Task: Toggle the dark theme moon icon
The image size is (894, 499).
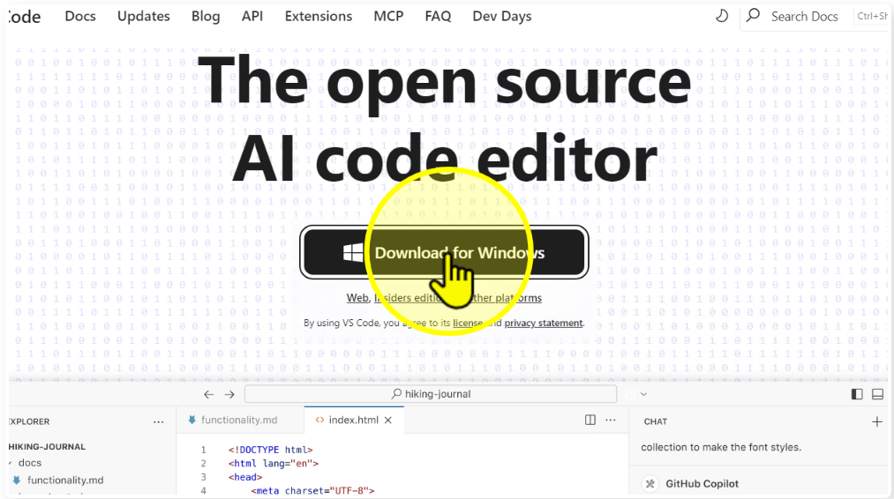Action: [721, 16]
